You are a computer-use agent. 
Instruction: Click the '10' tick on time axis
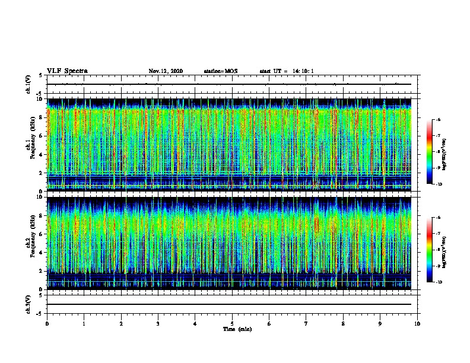[x=417, y=323]
